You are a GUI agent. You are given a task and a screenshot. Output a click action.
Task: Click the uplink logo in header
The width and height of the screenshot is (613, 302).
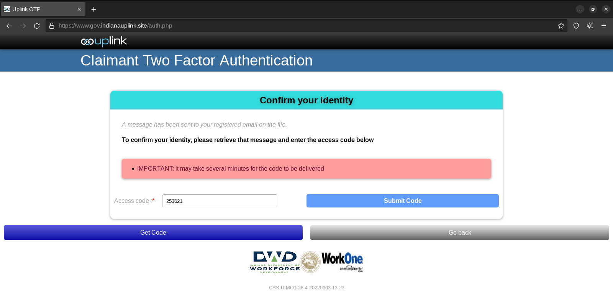click(104, 41)
